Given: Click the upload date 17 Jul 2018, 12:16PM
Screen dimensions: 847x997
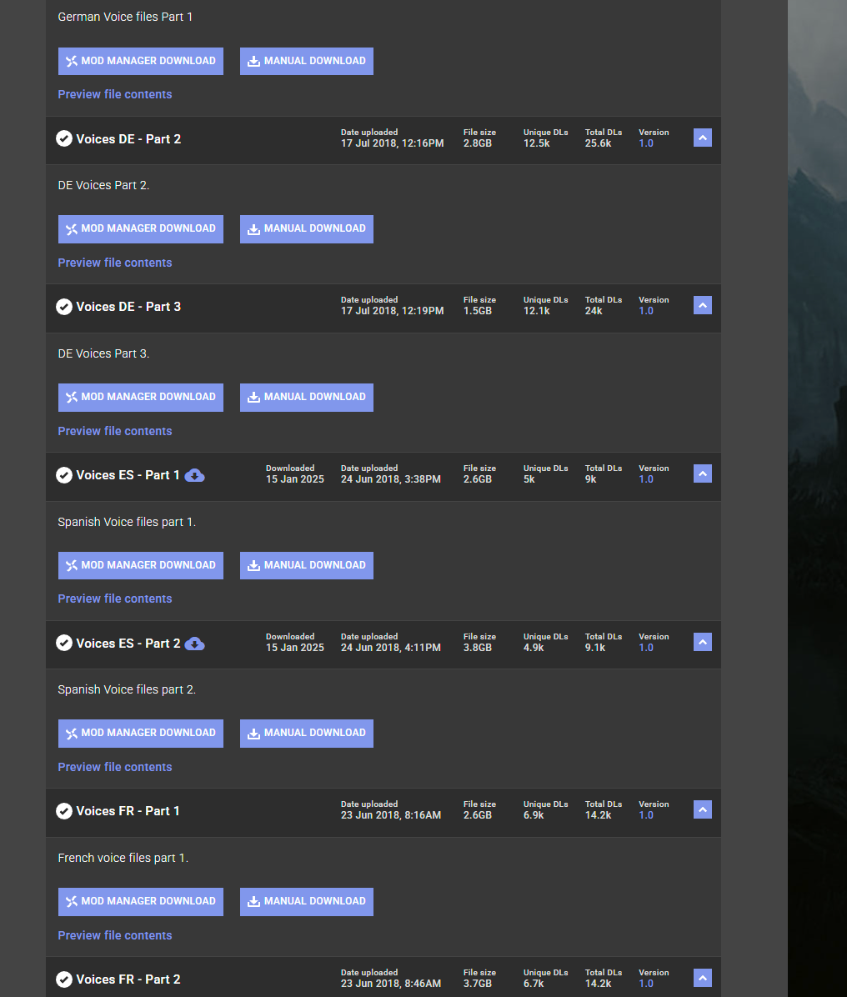Looking at the screenshot, I should coord(393,143).
